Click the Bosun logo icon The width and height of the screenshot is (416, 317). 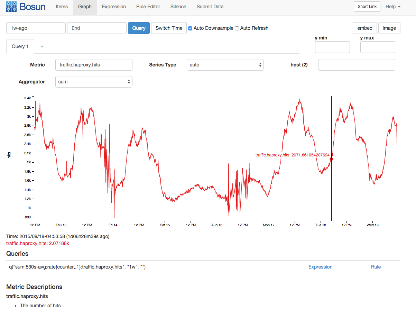click(x=11, y=7)
